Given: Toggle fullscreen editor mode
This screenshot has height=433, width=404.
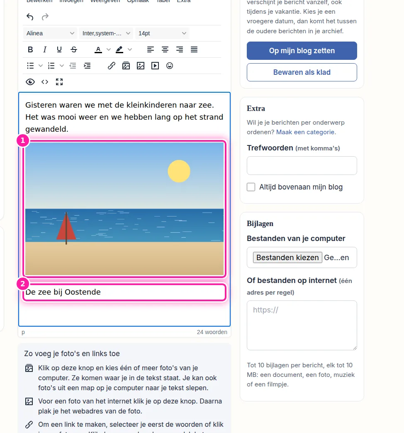Looking at the screenshot, I should coord(59,82).
